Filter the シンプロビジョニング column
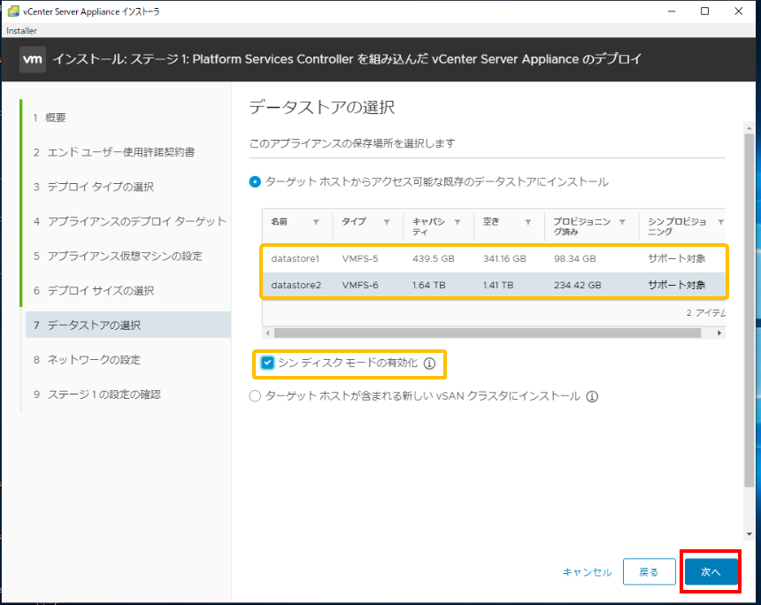The width and height of the screenshot is (761, 605). [720, 222]
